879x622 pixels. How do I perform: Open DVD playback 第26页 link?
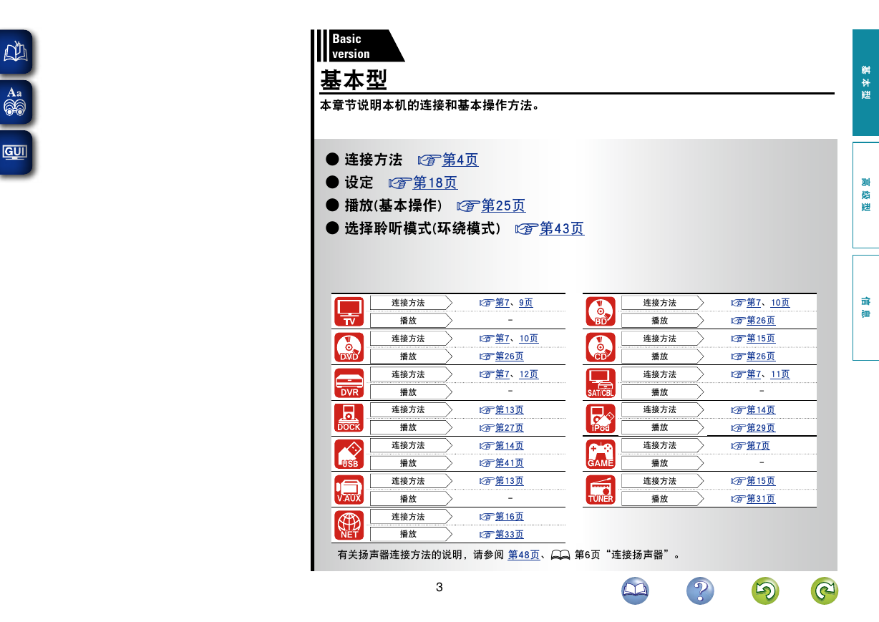pos(510,356)
